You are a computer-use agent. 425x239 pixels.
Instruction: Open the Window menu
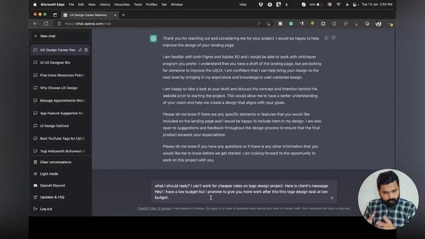tap(177, 5)
